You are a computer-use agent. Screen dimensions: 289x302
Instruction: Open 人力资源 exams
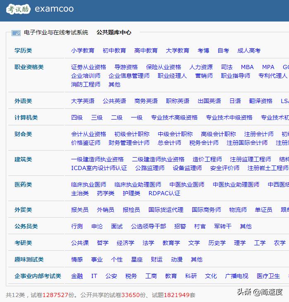(201, 67)
